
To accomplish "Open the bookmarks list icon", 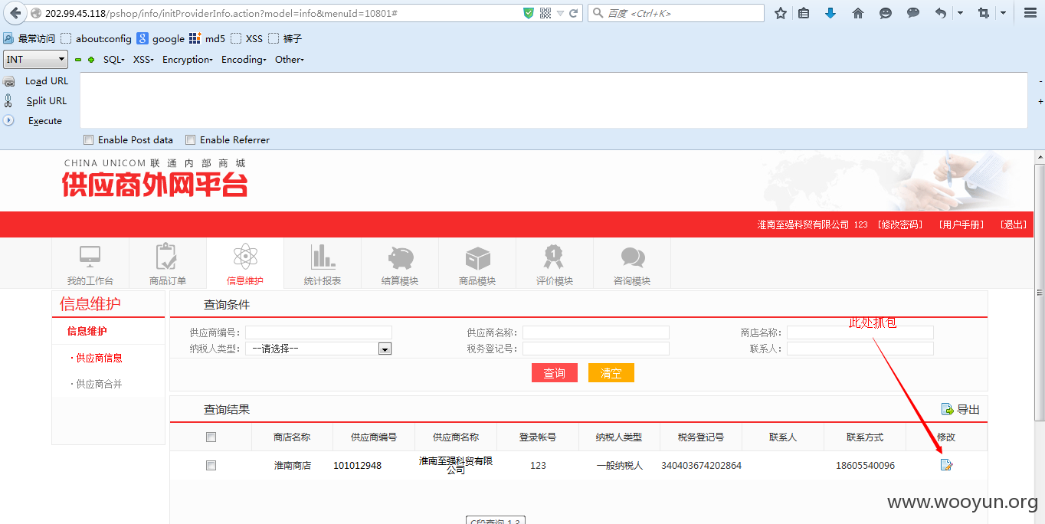I will tap(804, 13).
